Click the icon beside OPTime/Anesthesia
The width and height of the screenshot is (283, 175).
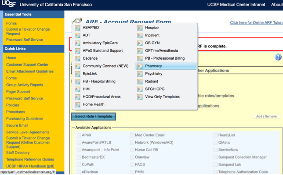point(140,51)
